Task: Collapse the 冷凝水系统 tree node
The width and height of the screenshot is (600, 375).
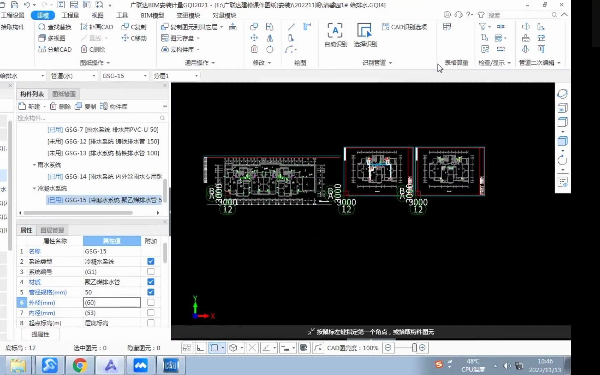Action: point(34,189)
